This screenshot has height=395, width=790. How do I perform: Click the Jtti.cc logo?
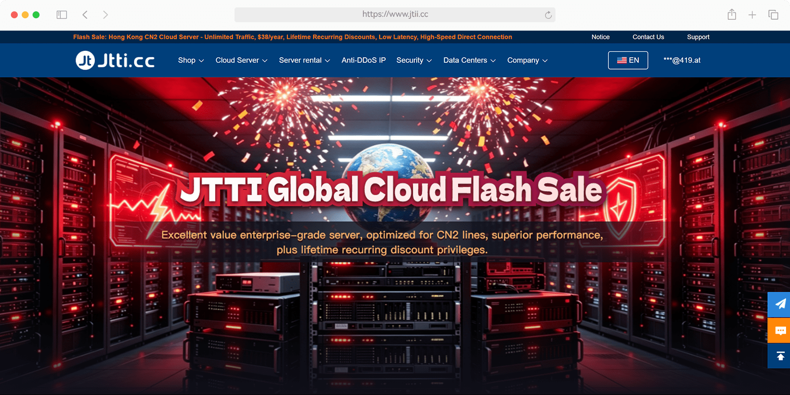coord(115,60)
